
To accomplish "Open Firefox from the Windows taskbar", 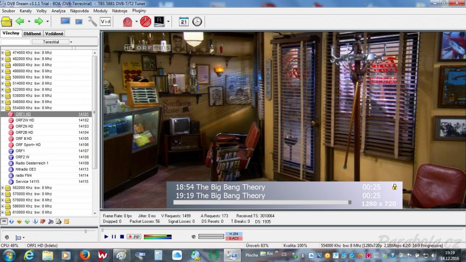I will pos(85,255).
